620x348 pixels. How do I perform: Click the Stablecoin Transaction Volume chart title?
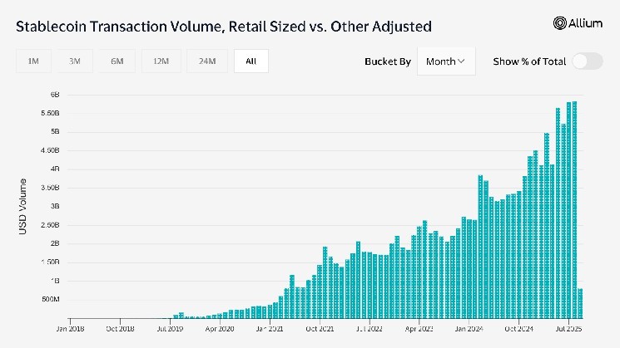[223, 27]
